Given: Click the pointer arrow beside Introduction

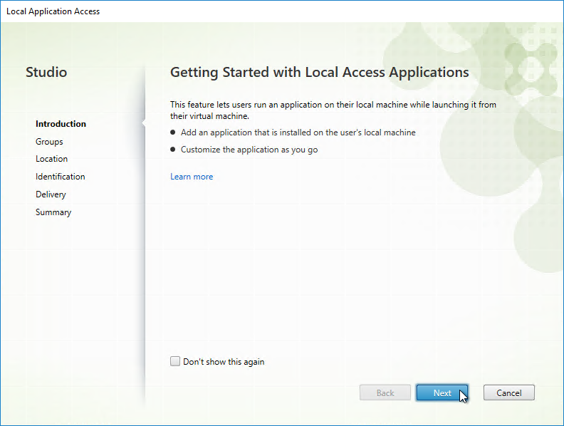Looking at the screenshot, I should [x=144, y=124].
